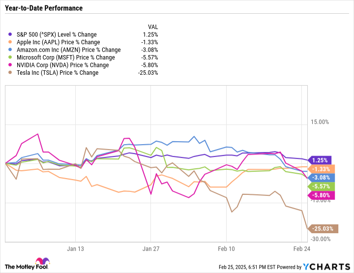Viewport: 354px width, 273px height.
Task: Click the brown Tesla legend dot
Action: pyautogui.click(x=11, y=73)
